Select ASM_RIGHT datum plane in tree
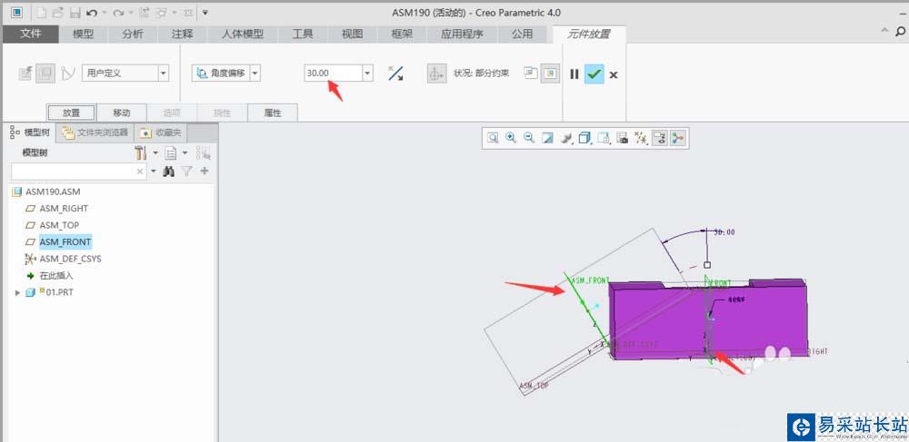This screenshot has width=909, height=442. point(64,208)
